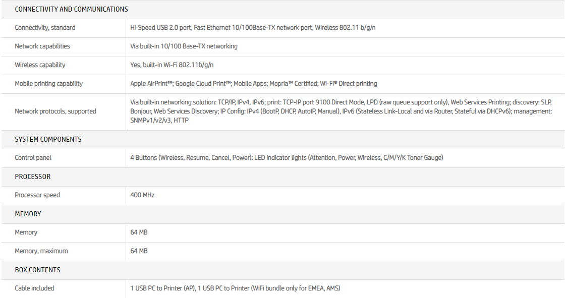Select the "Memory, maximum" row label

click(41, 251)
